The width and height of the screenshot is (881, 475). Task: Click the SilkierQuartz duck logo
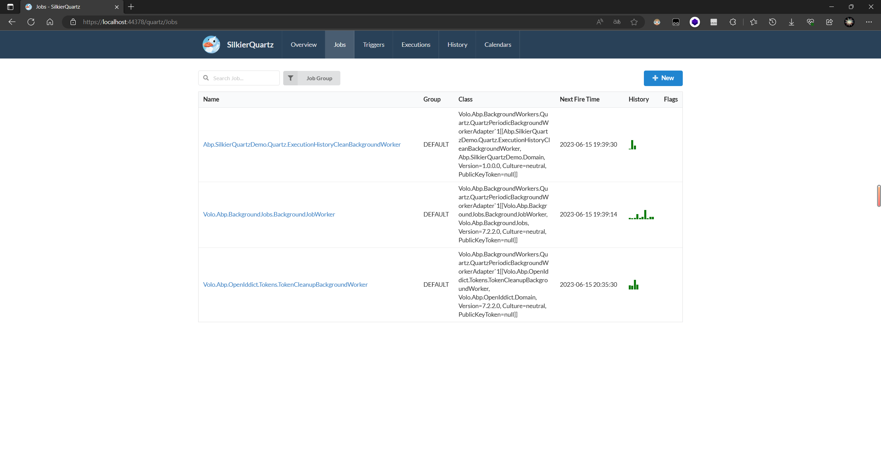(211, 44)
